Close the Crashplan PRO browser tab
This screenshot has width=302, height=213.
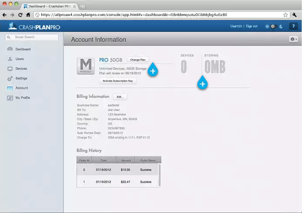pos(74,6)
